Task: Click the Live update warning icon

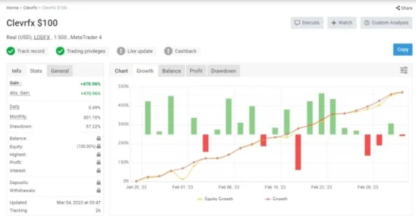Action: click(121, 51)
